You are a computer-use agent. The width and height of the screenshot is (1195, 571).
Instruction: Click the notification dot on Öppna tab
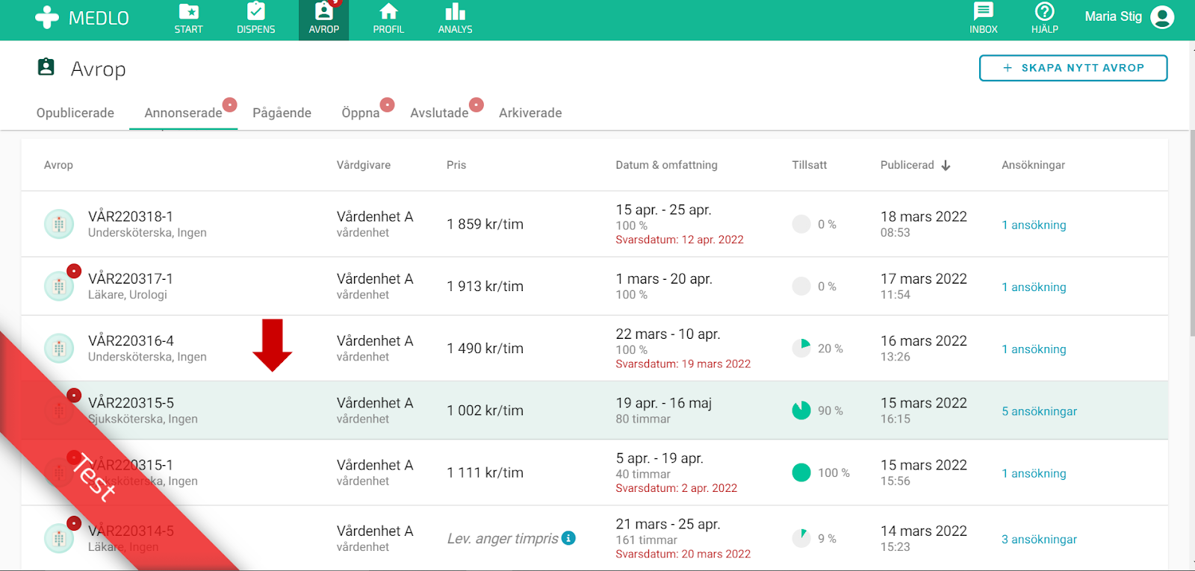387,104
